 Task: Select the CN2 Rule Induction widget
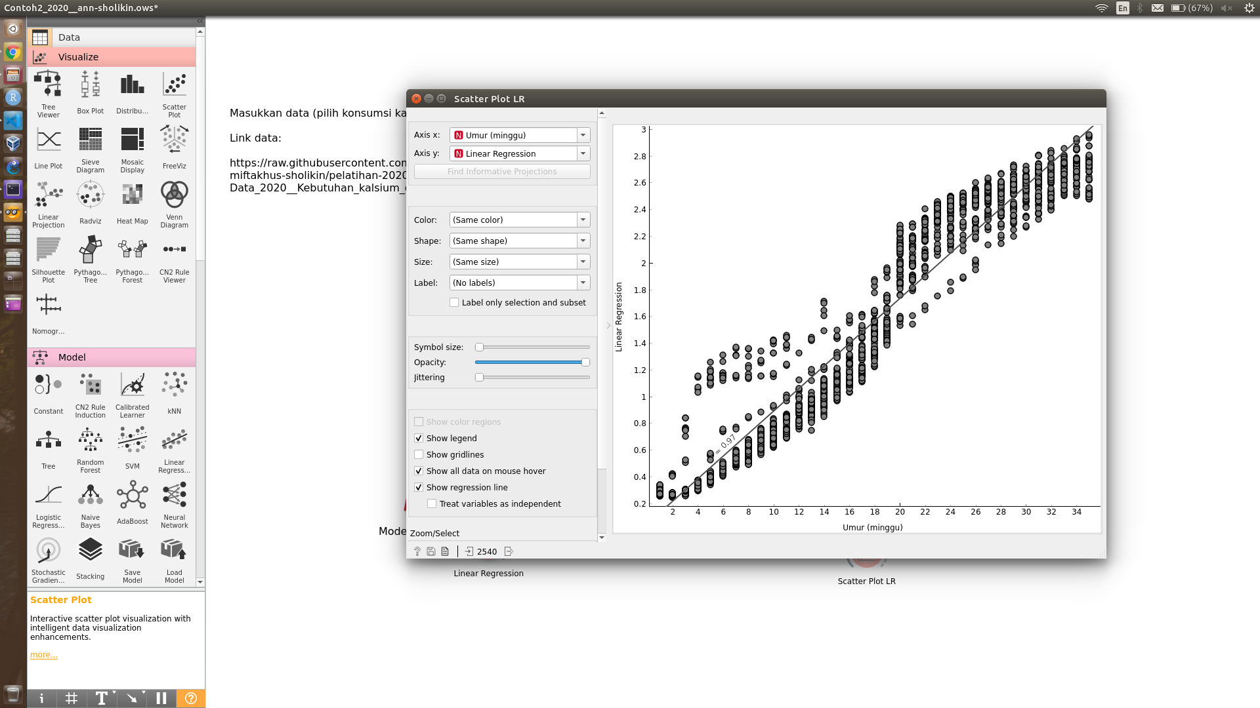coord(91,394)
